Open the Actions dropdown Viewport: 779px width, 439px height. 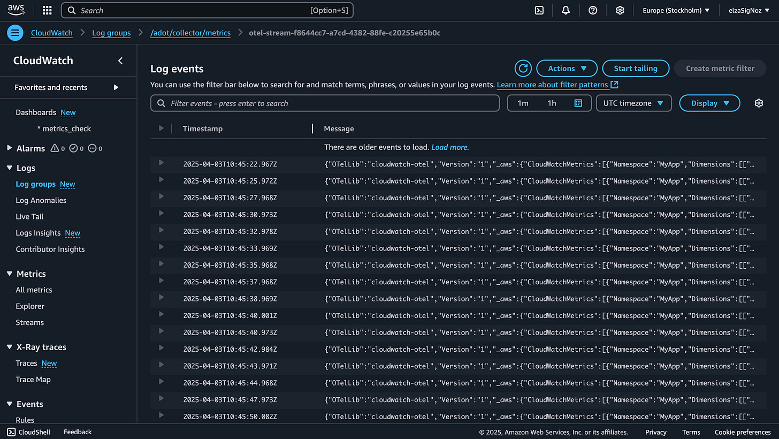[567, 69]
